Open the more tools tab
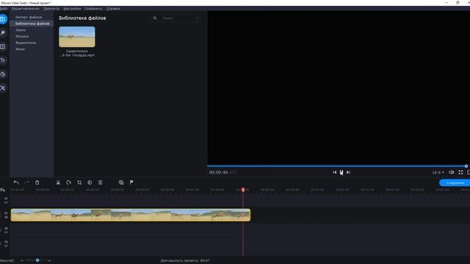Image resolution: width=470 pixels, height=264 pixels. pos(3,88)
